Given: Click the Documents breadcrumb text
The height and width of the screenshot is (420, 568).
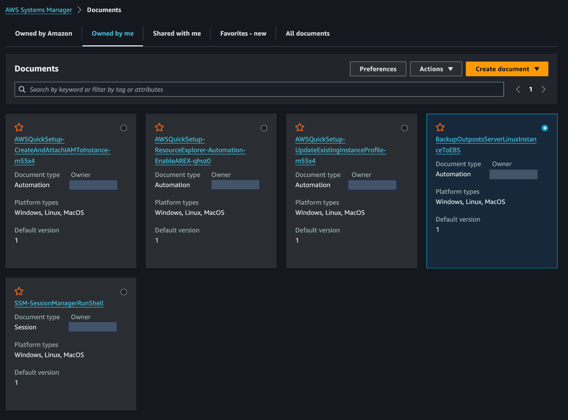Looking at the screenshot, I should 104,10.
